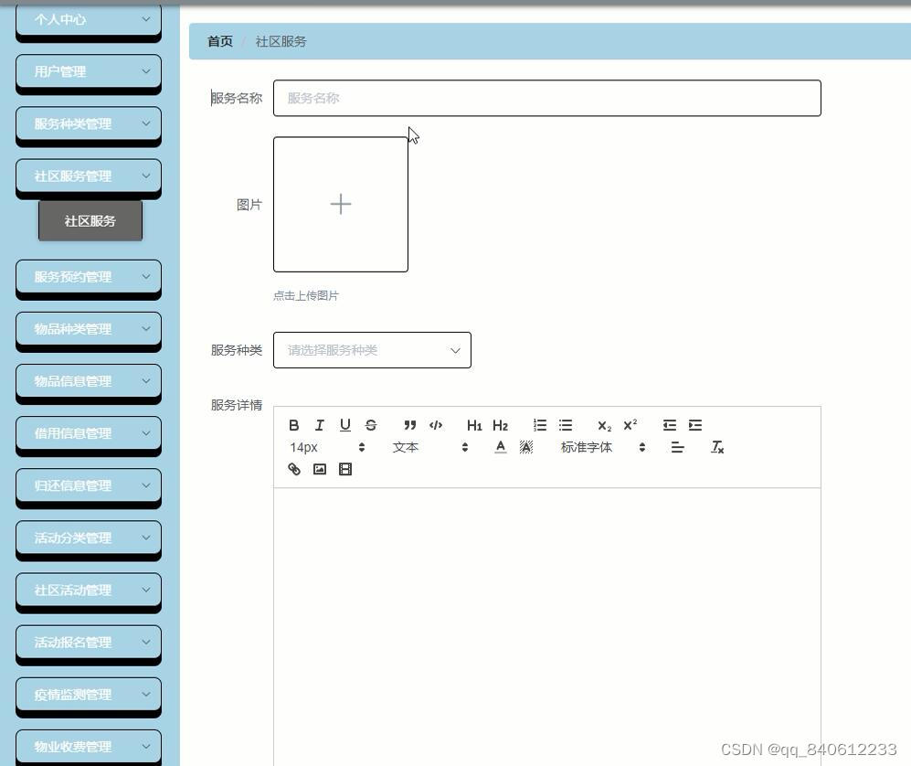
Task: Apply superscript formatting
Action: [630, 425]
